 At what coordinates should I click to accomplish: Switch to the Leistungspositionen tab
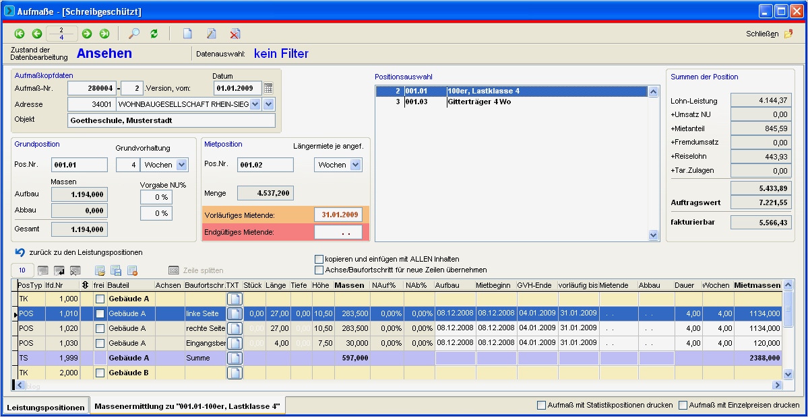pos(46,407)
